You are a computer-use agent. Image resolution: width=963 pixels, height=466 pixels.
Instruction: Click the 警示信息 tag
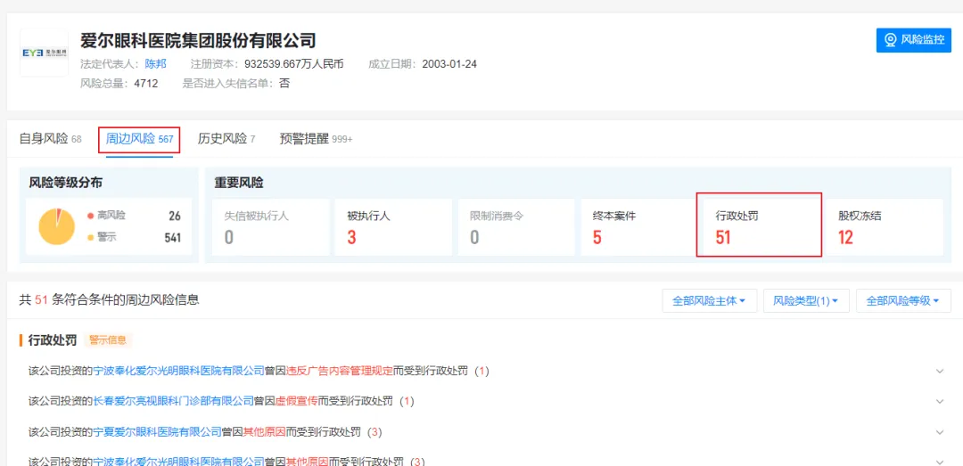(x=108, y=339)
